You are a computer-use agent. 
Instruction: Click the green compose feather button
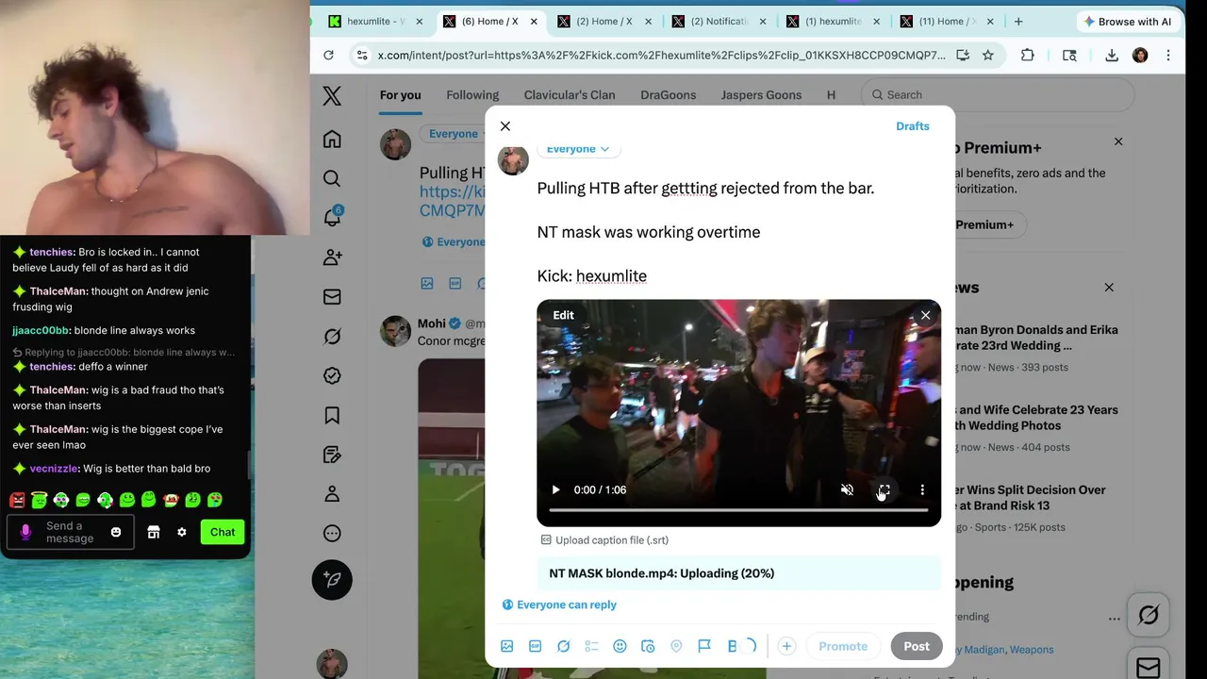332,579
